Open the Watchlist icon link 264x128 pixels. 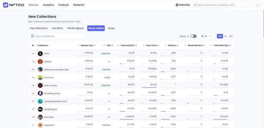177,5
